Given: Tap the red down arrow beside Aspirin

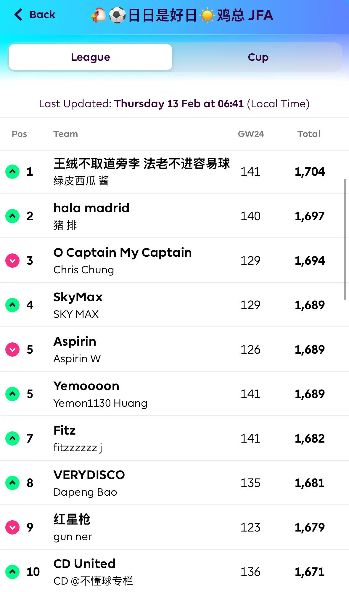Looking at the screenshot, I should coord(12,350).
